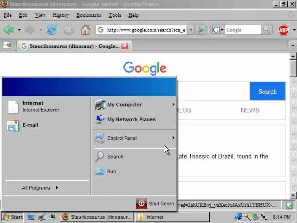Open the search engine selector dropdown
297x223 pixels.
218,30
